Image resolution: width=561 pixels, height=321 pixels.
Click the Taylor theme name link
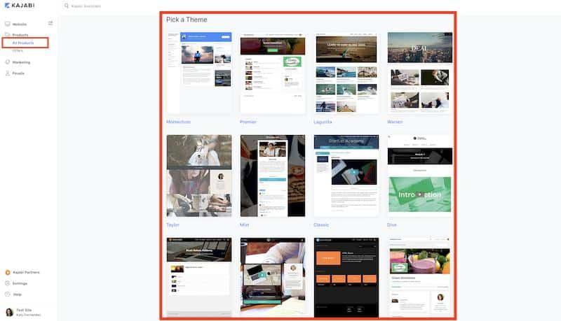pyautogui.click(x=173, y=225)
